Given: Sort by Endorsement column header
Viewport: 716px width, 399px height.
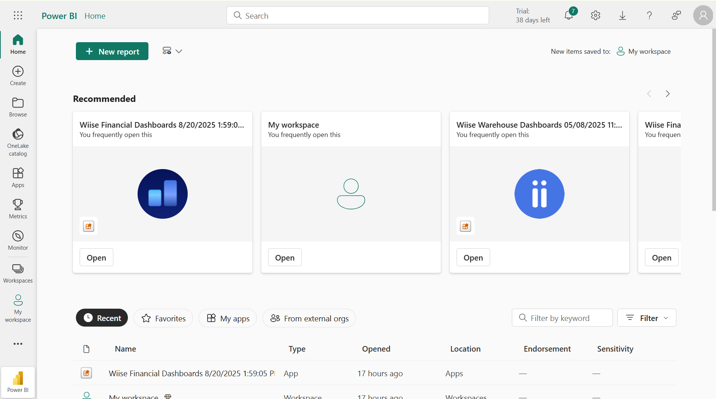Looking at the screenshot, I should [547, 349].
